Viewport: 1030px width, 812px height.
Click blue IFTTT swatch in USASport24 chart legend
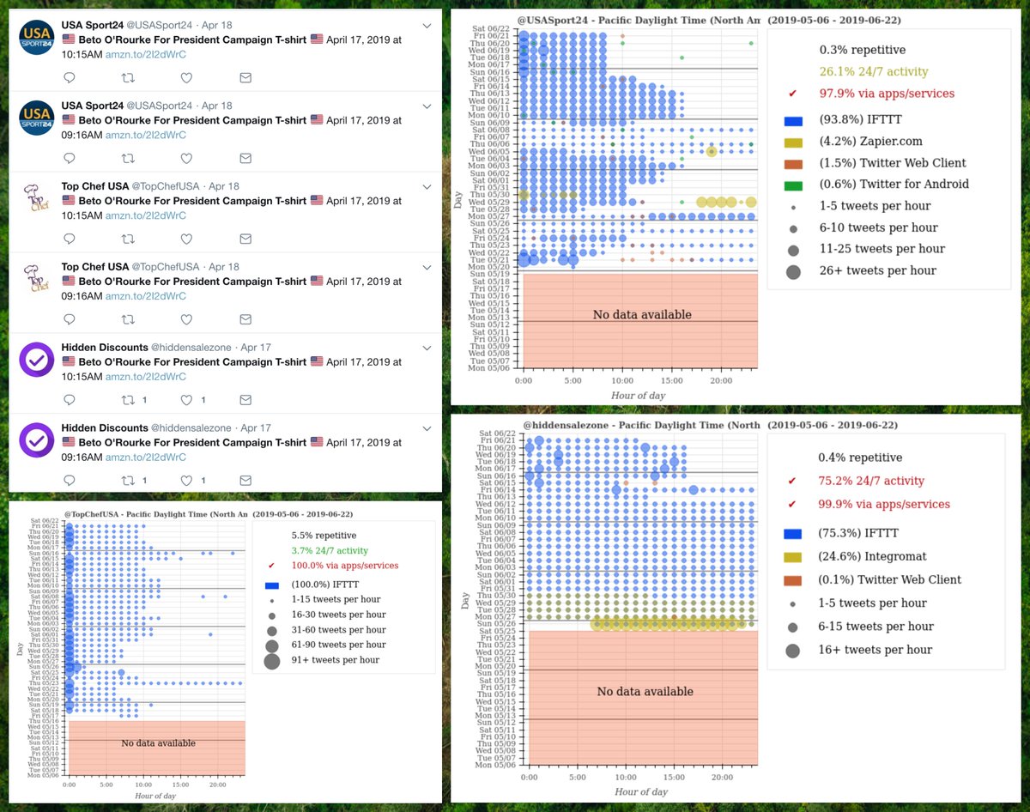coord(793,120)
